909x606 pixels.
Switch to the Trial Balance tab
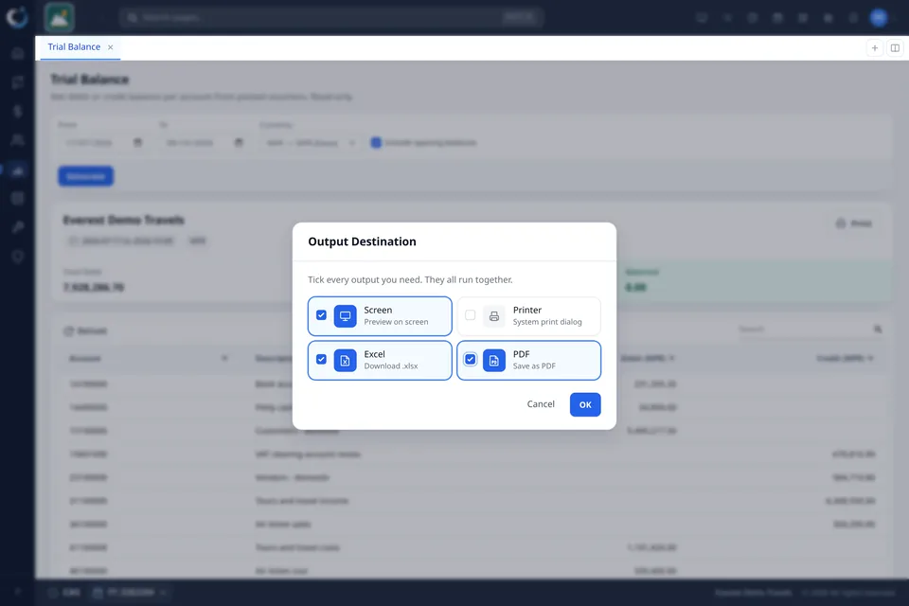click(74, 47)
